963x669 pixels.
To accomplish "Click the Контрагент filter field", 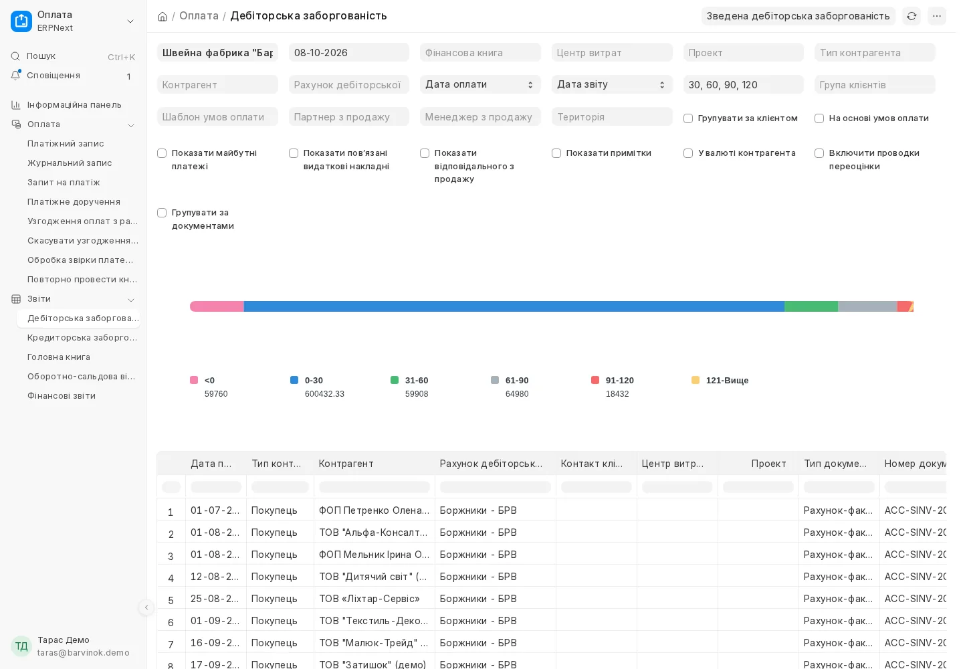I will click(x=217, y=84).
